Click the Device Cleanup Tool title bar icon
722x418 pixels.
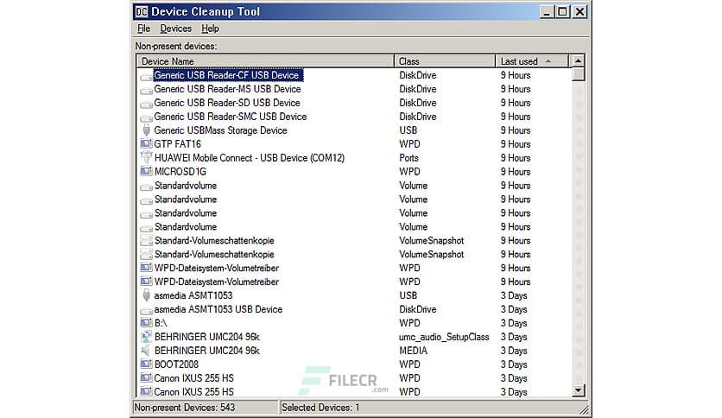coord(142,11)
